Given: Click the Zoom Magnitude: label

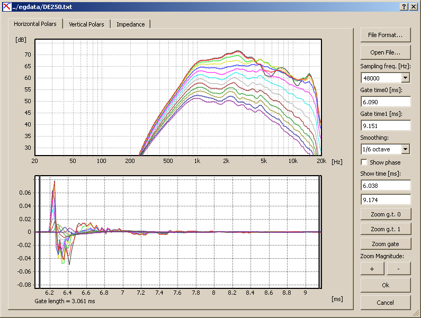Looking at the screenshot, I should [382, 256].
